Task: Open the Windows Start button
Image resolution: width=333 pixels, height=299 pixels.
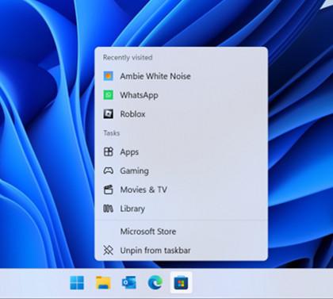Action: pos(77,282)
